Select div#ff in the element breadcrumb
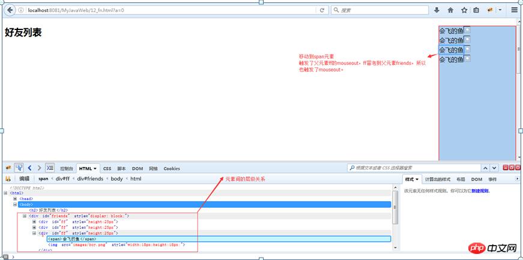Image resolution: width=523 pixels, height=260 pixels. tap(62, 179)
